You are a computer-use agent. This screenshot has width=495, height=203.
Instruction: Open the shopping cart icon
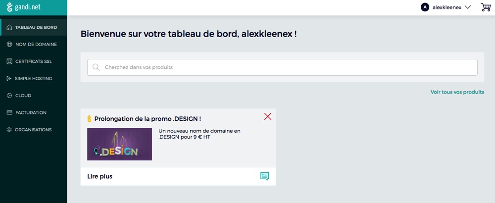coord(486,7)
